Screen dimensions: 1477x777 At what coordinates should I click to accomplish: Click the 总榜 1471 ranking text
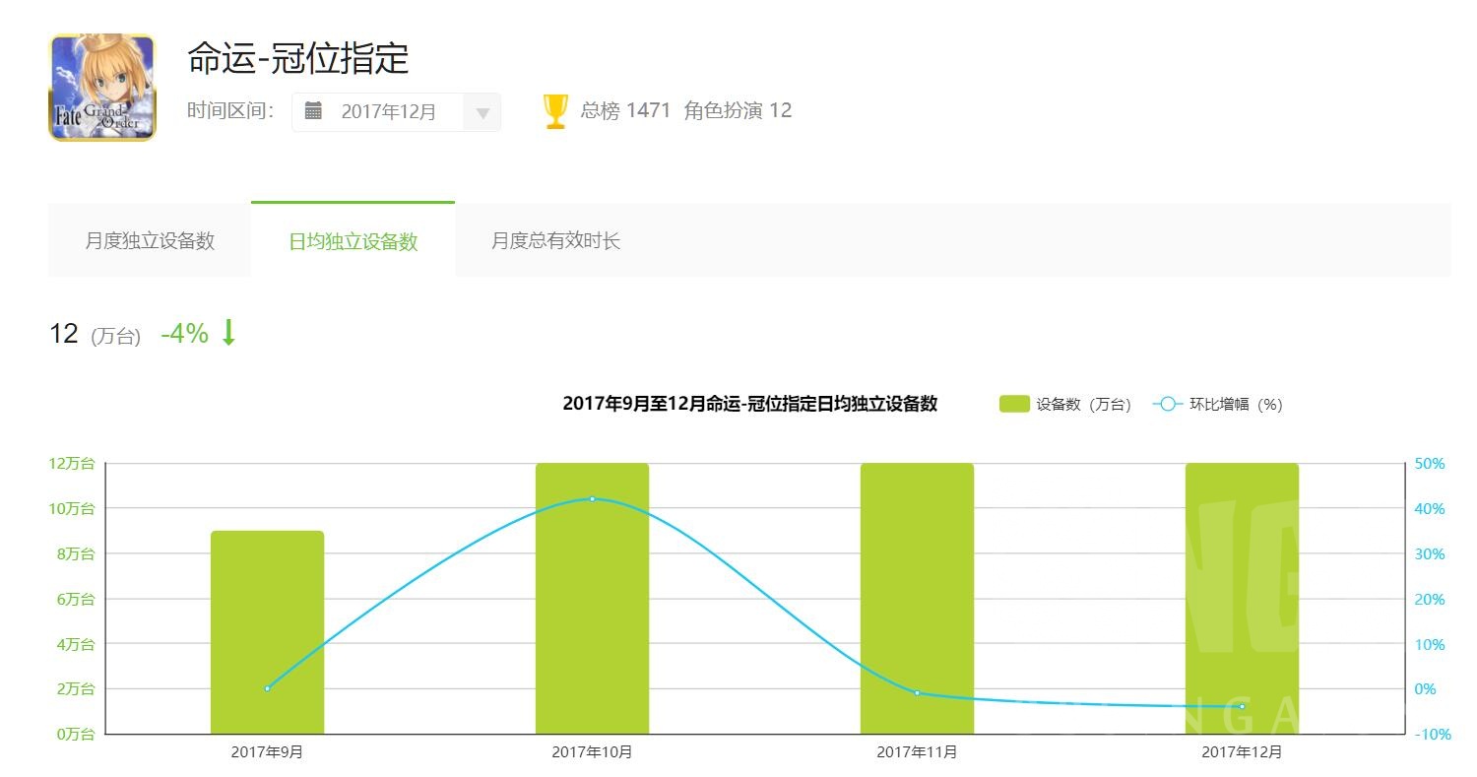(625, 110)
